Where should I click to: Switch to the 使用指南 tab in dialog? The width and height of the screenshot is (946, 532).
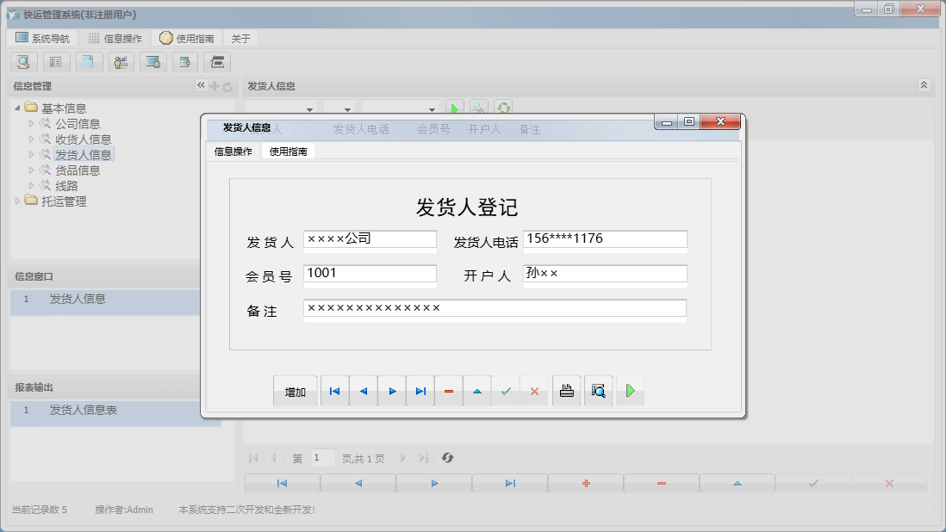289,151
